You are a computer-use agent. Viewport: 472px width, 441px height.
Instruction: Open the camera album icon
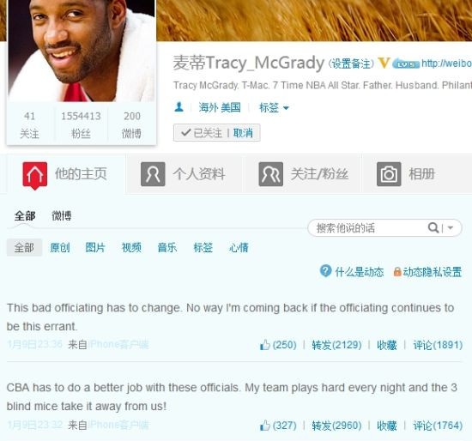coord(389,174)
